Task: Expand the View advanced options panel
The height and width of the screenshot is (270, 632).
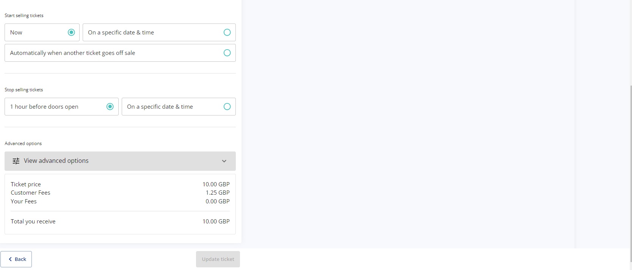Action: click(120, 161)
